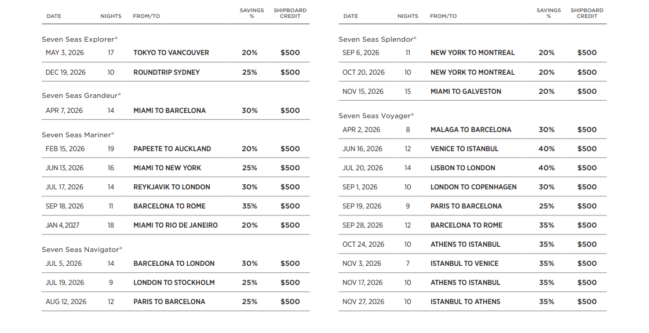The image size is (649, 333).
Task: Click the Venice to Istanbul route
Action: point(464,149)
